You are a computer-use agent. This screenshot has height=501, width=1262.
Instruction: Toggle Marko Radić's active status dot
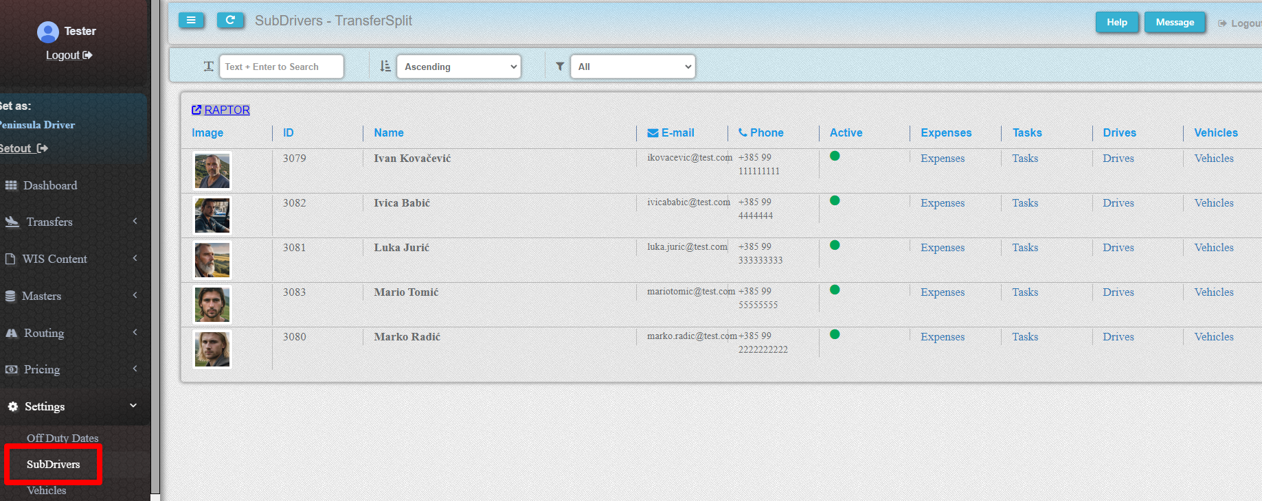coord(835,334)
